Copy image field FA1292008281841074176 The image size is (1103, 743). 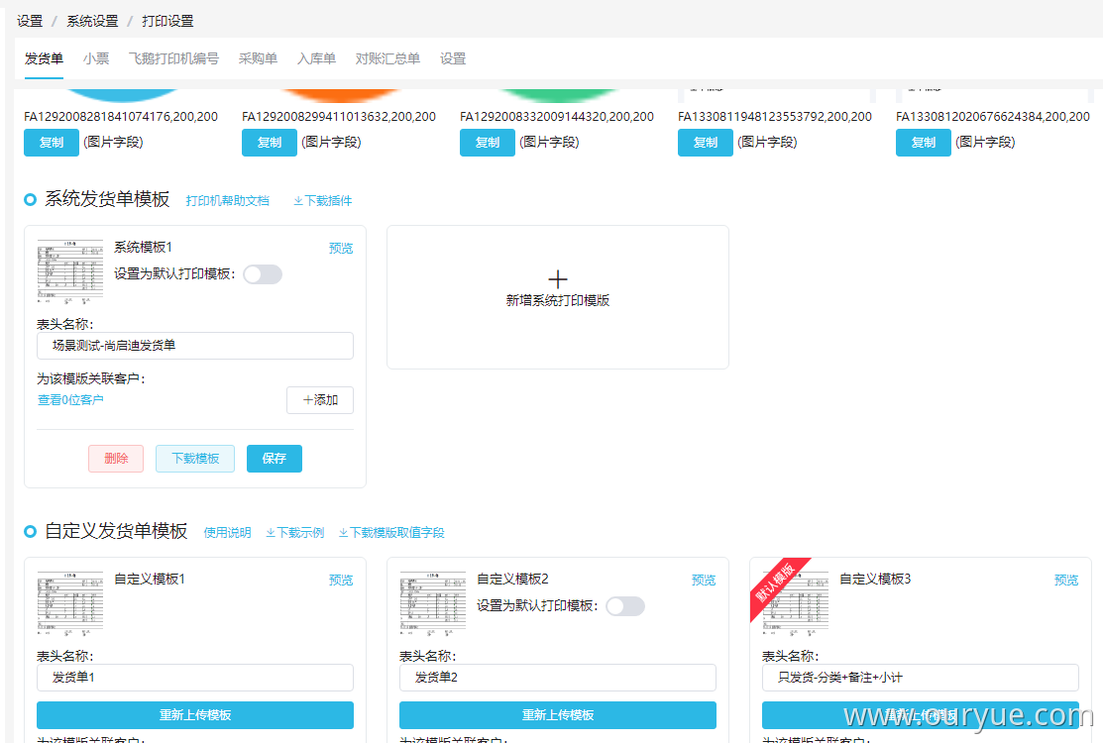tap(52, 143)
